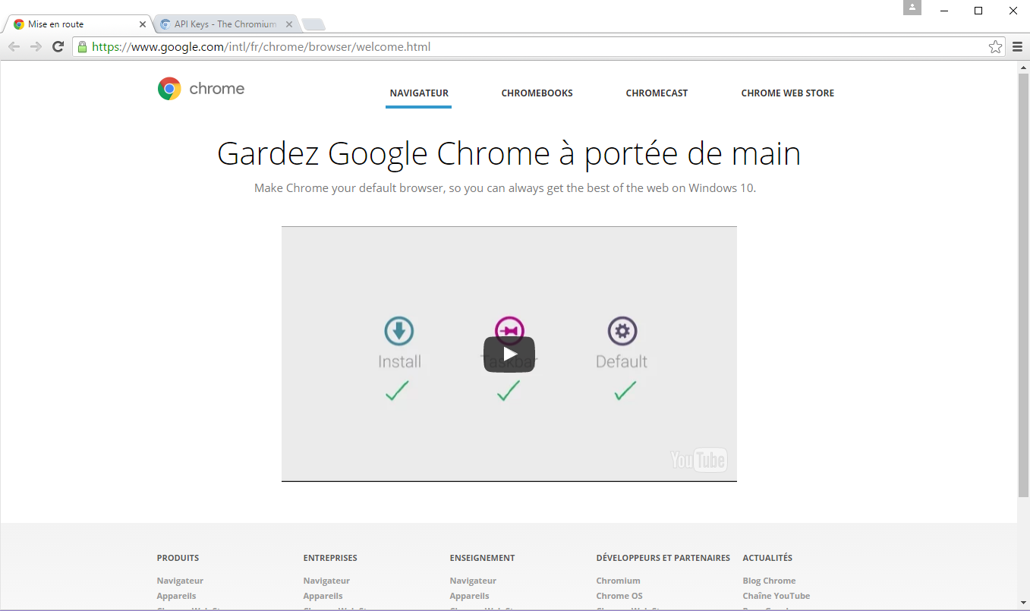Image resolution: width=1030 pixels, height=611 pixels.
Task: Click the YouTube watermark on the video
Action: (698, 460)
